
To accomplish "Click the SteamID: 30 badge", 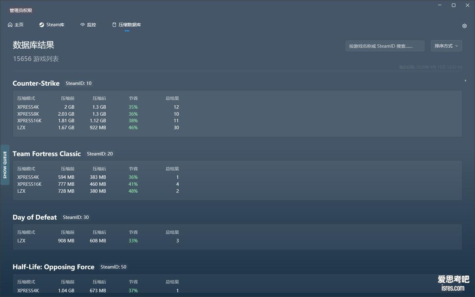I will (76, 217).
